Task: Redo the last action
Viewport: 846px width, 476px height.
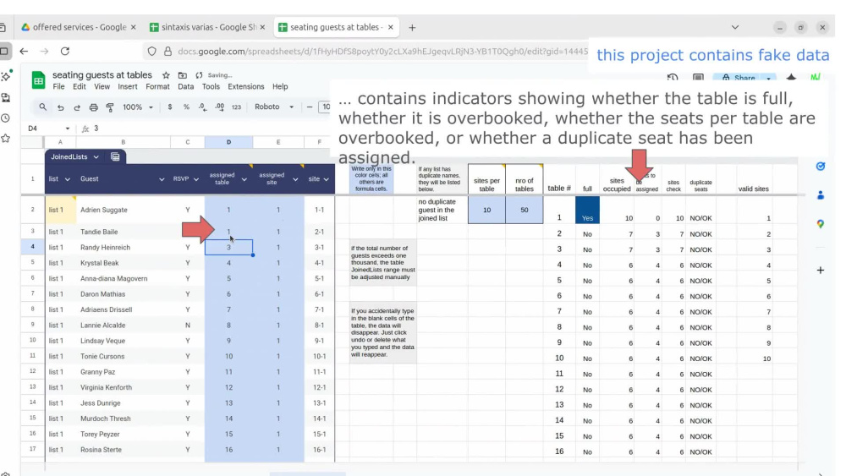Action: 77,107
